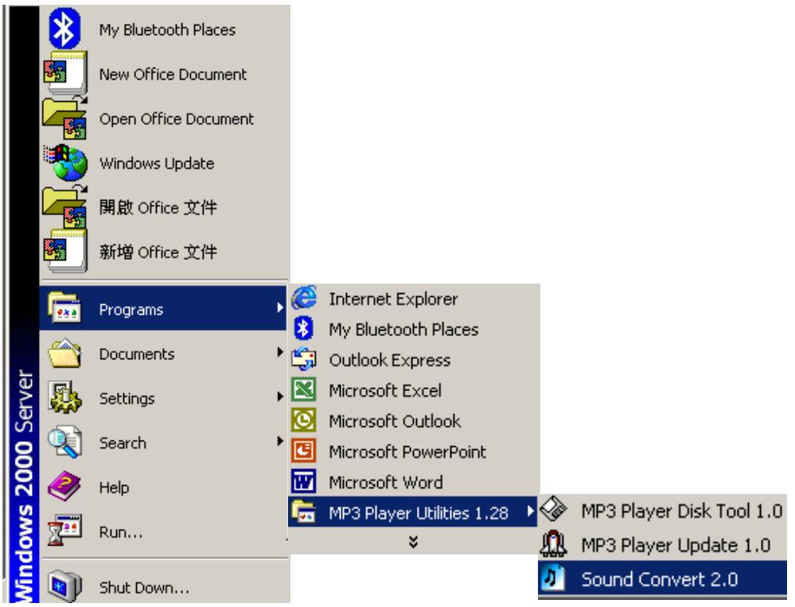The height and width of the screenshot is (607, 795).
Task: Click the Documents folder icon
Action: tap(64, 353)
